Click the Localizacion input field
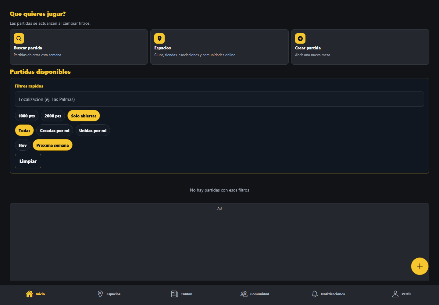 220,99
